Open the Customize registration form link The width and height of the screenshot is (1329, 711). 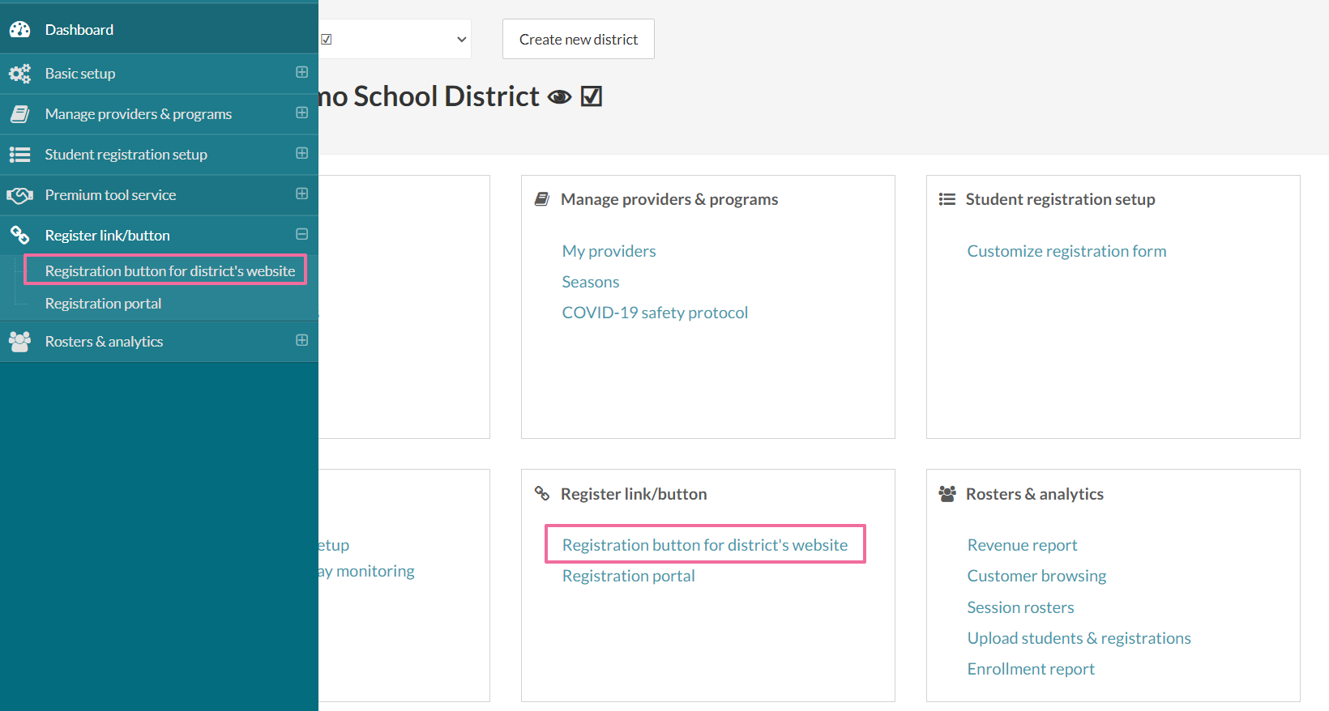click(x=1066, y=251)
